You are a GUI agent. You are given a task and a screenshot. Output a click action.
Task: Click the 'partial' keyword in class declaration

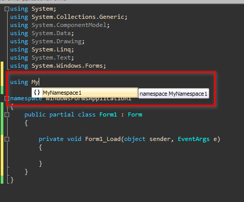click(x=62, y=114)
